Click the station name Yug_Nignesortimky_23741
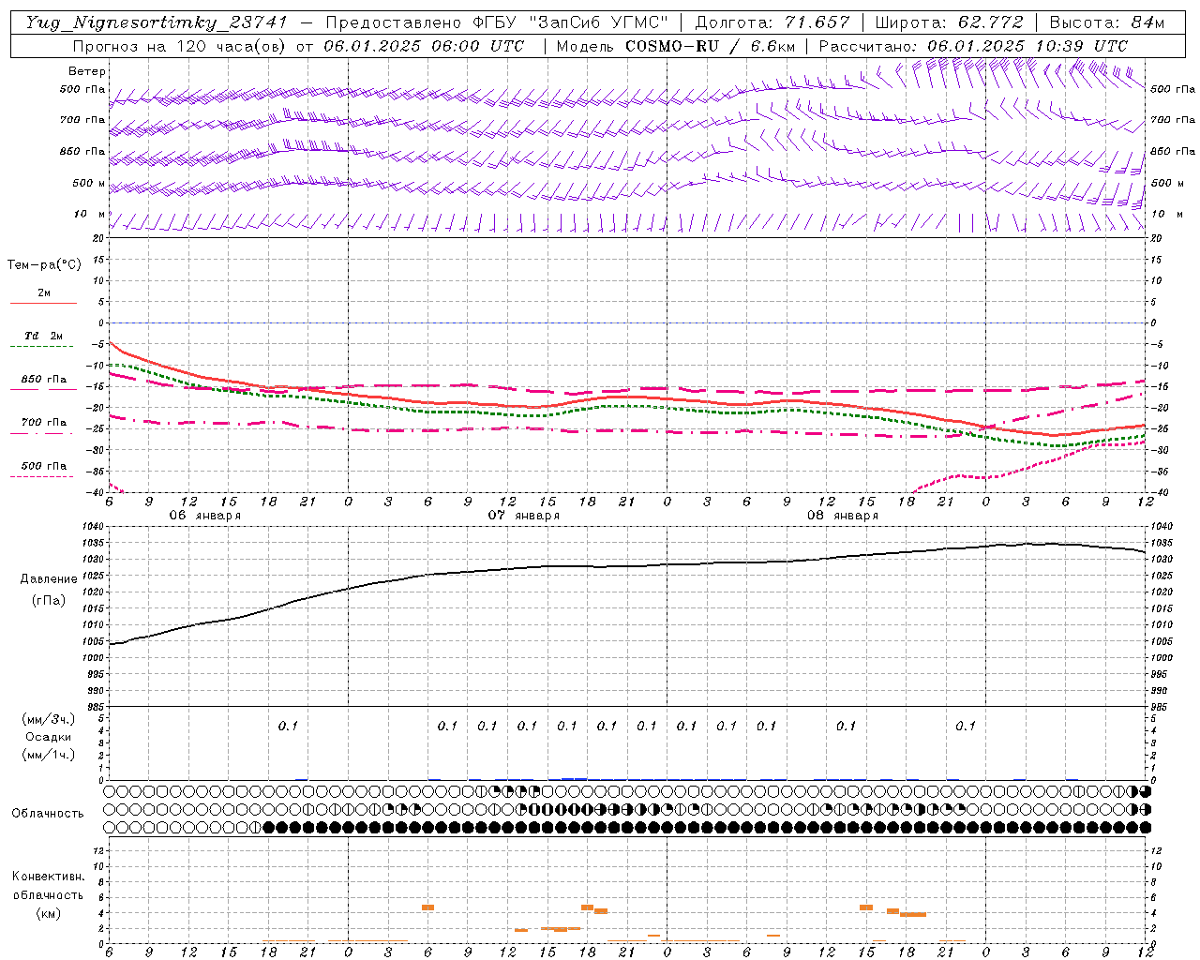Screen dimensions: 1200x960 [x=156, y=22]
